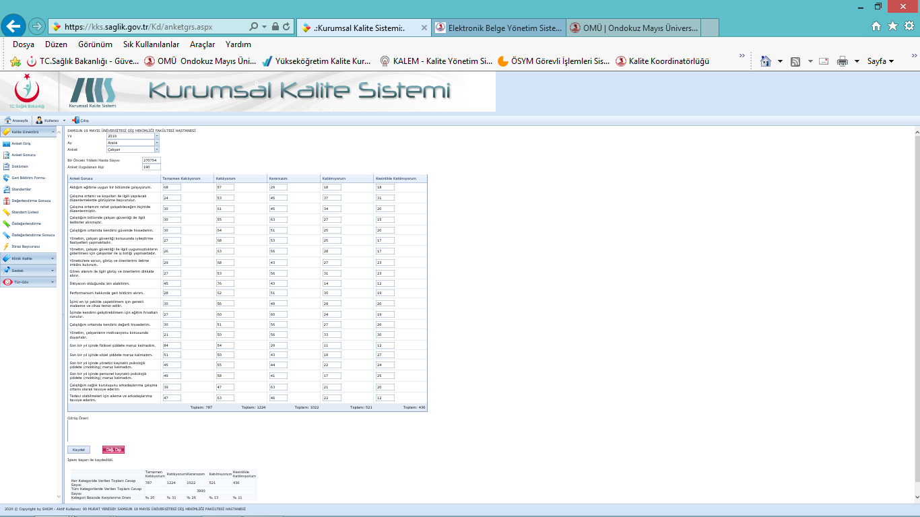
Task: Log out with the Çıkış button
Action: [x=81, y=120]
